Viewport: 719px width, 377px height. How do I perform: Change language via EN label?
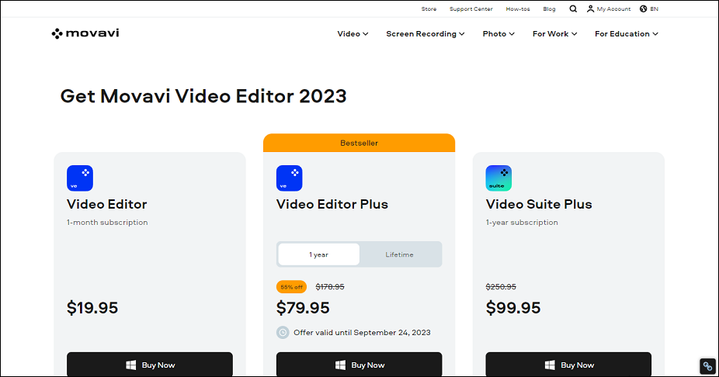point(655,9)
